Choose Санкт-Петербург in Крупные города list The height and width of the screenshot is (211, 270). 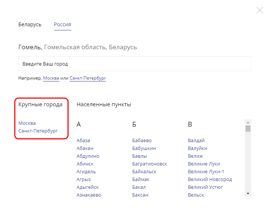pyautogui.click(x=38, y=131)
